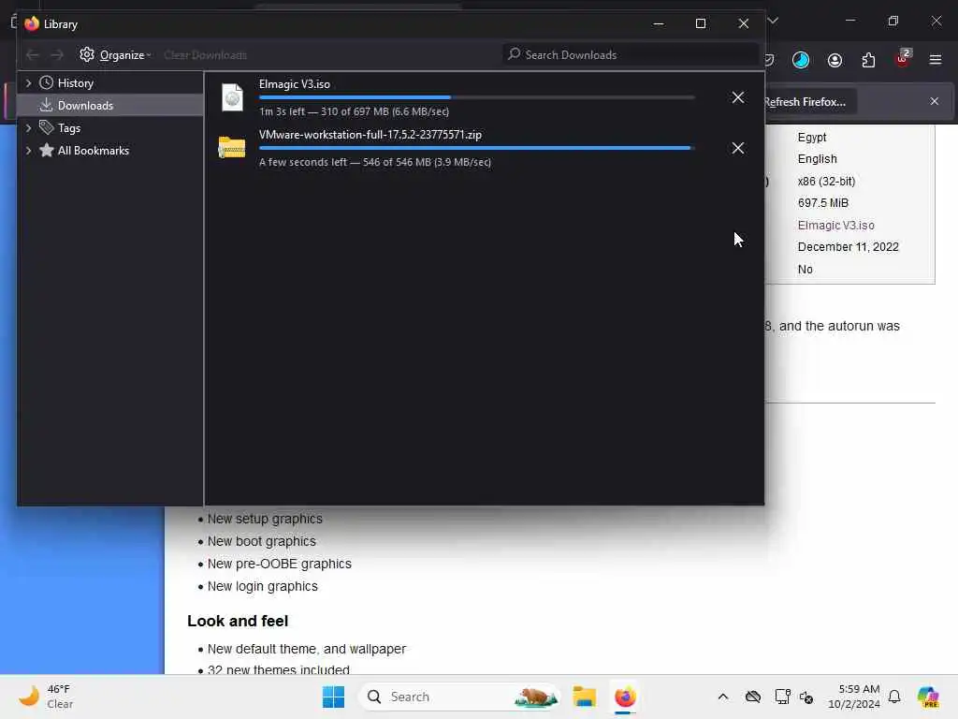Open the clock showing 5:59 AM

coord(854,697)
